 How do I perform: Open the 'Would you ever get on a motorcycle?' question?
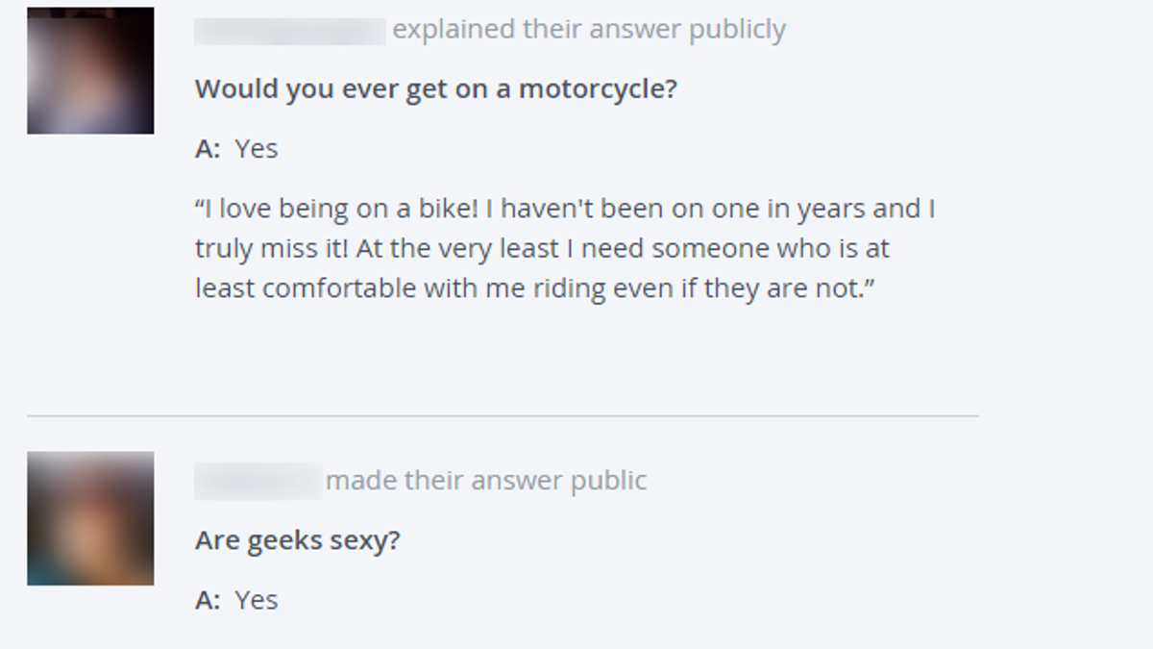coord(436,89)
